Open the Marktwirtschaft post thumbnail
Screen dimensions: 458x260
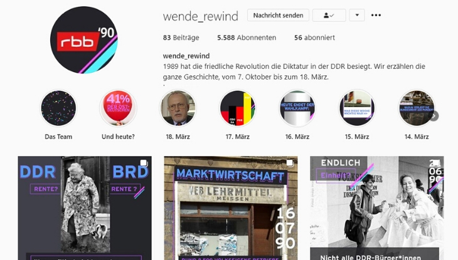pyautogui.click(x=231, y=208)
